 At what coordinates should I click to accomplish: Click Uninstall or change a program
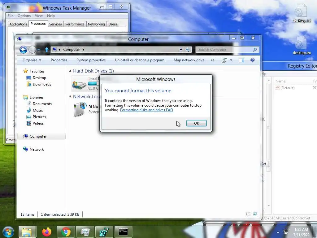coord(140,60)
